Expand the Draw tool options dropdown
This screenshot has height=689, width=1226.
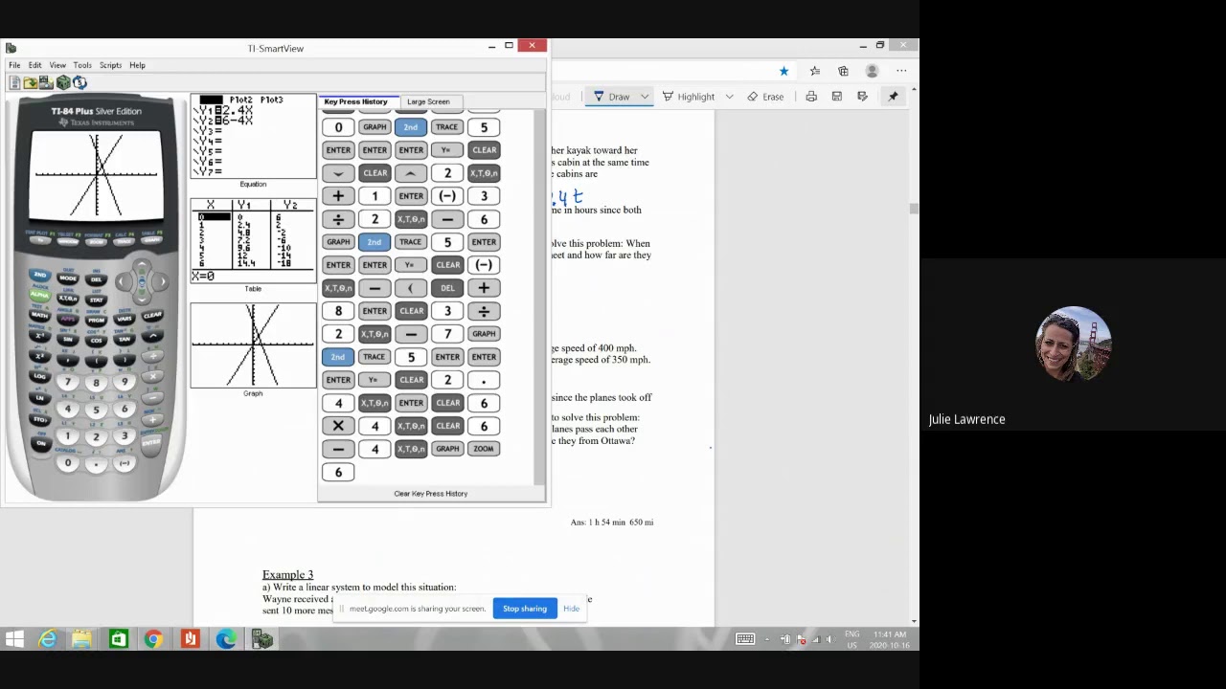[x=645, y=97]
